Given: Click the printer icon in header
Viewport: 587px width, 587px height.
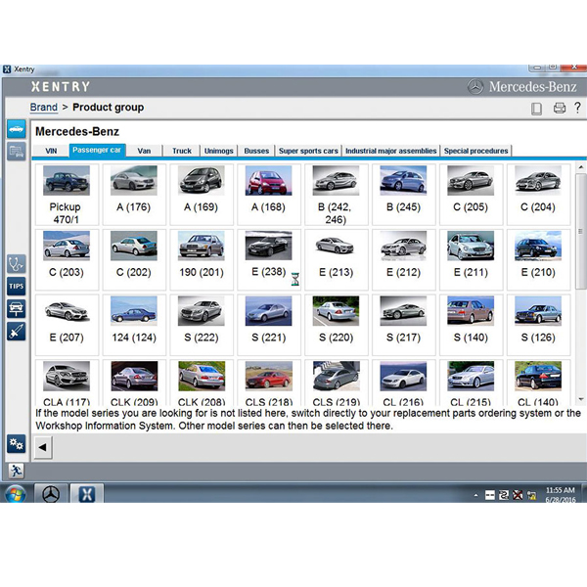Looking at the screenshot, I should pyautogui.click(x=560, y=109).
